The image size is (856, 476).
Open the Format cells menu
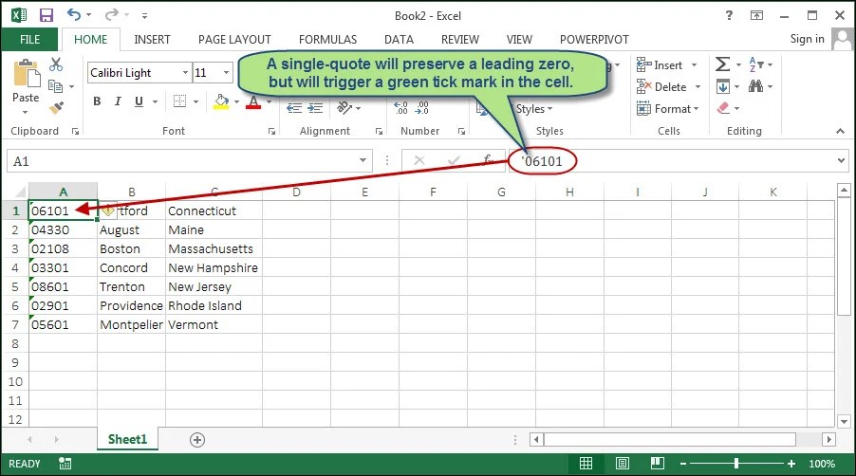click(x=668, y=109)
